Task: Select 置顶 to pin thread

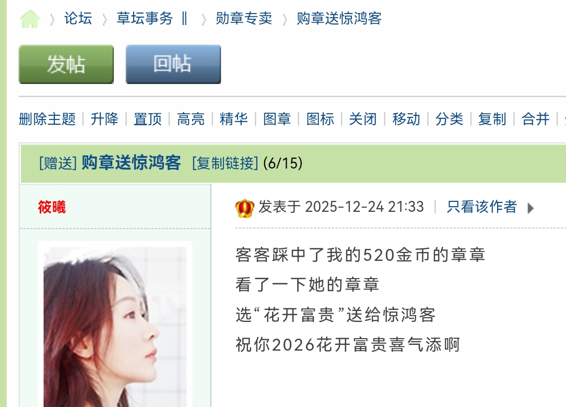Action: [x=148, y=119]
